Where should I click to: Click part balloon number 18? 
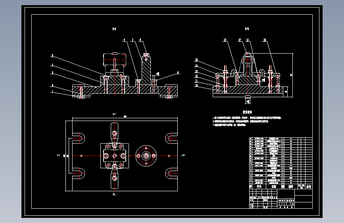pos(248,40)
